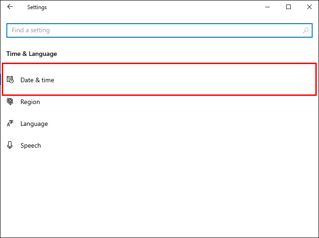The height and width of the screenshot is (238, 319).
Task: Click the magnifier icon in search box
Action: [306, 30]
